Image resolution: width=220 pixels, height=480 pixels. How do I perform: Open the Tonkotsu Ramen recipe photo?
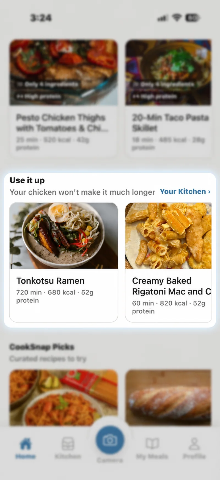pos(64,236)
